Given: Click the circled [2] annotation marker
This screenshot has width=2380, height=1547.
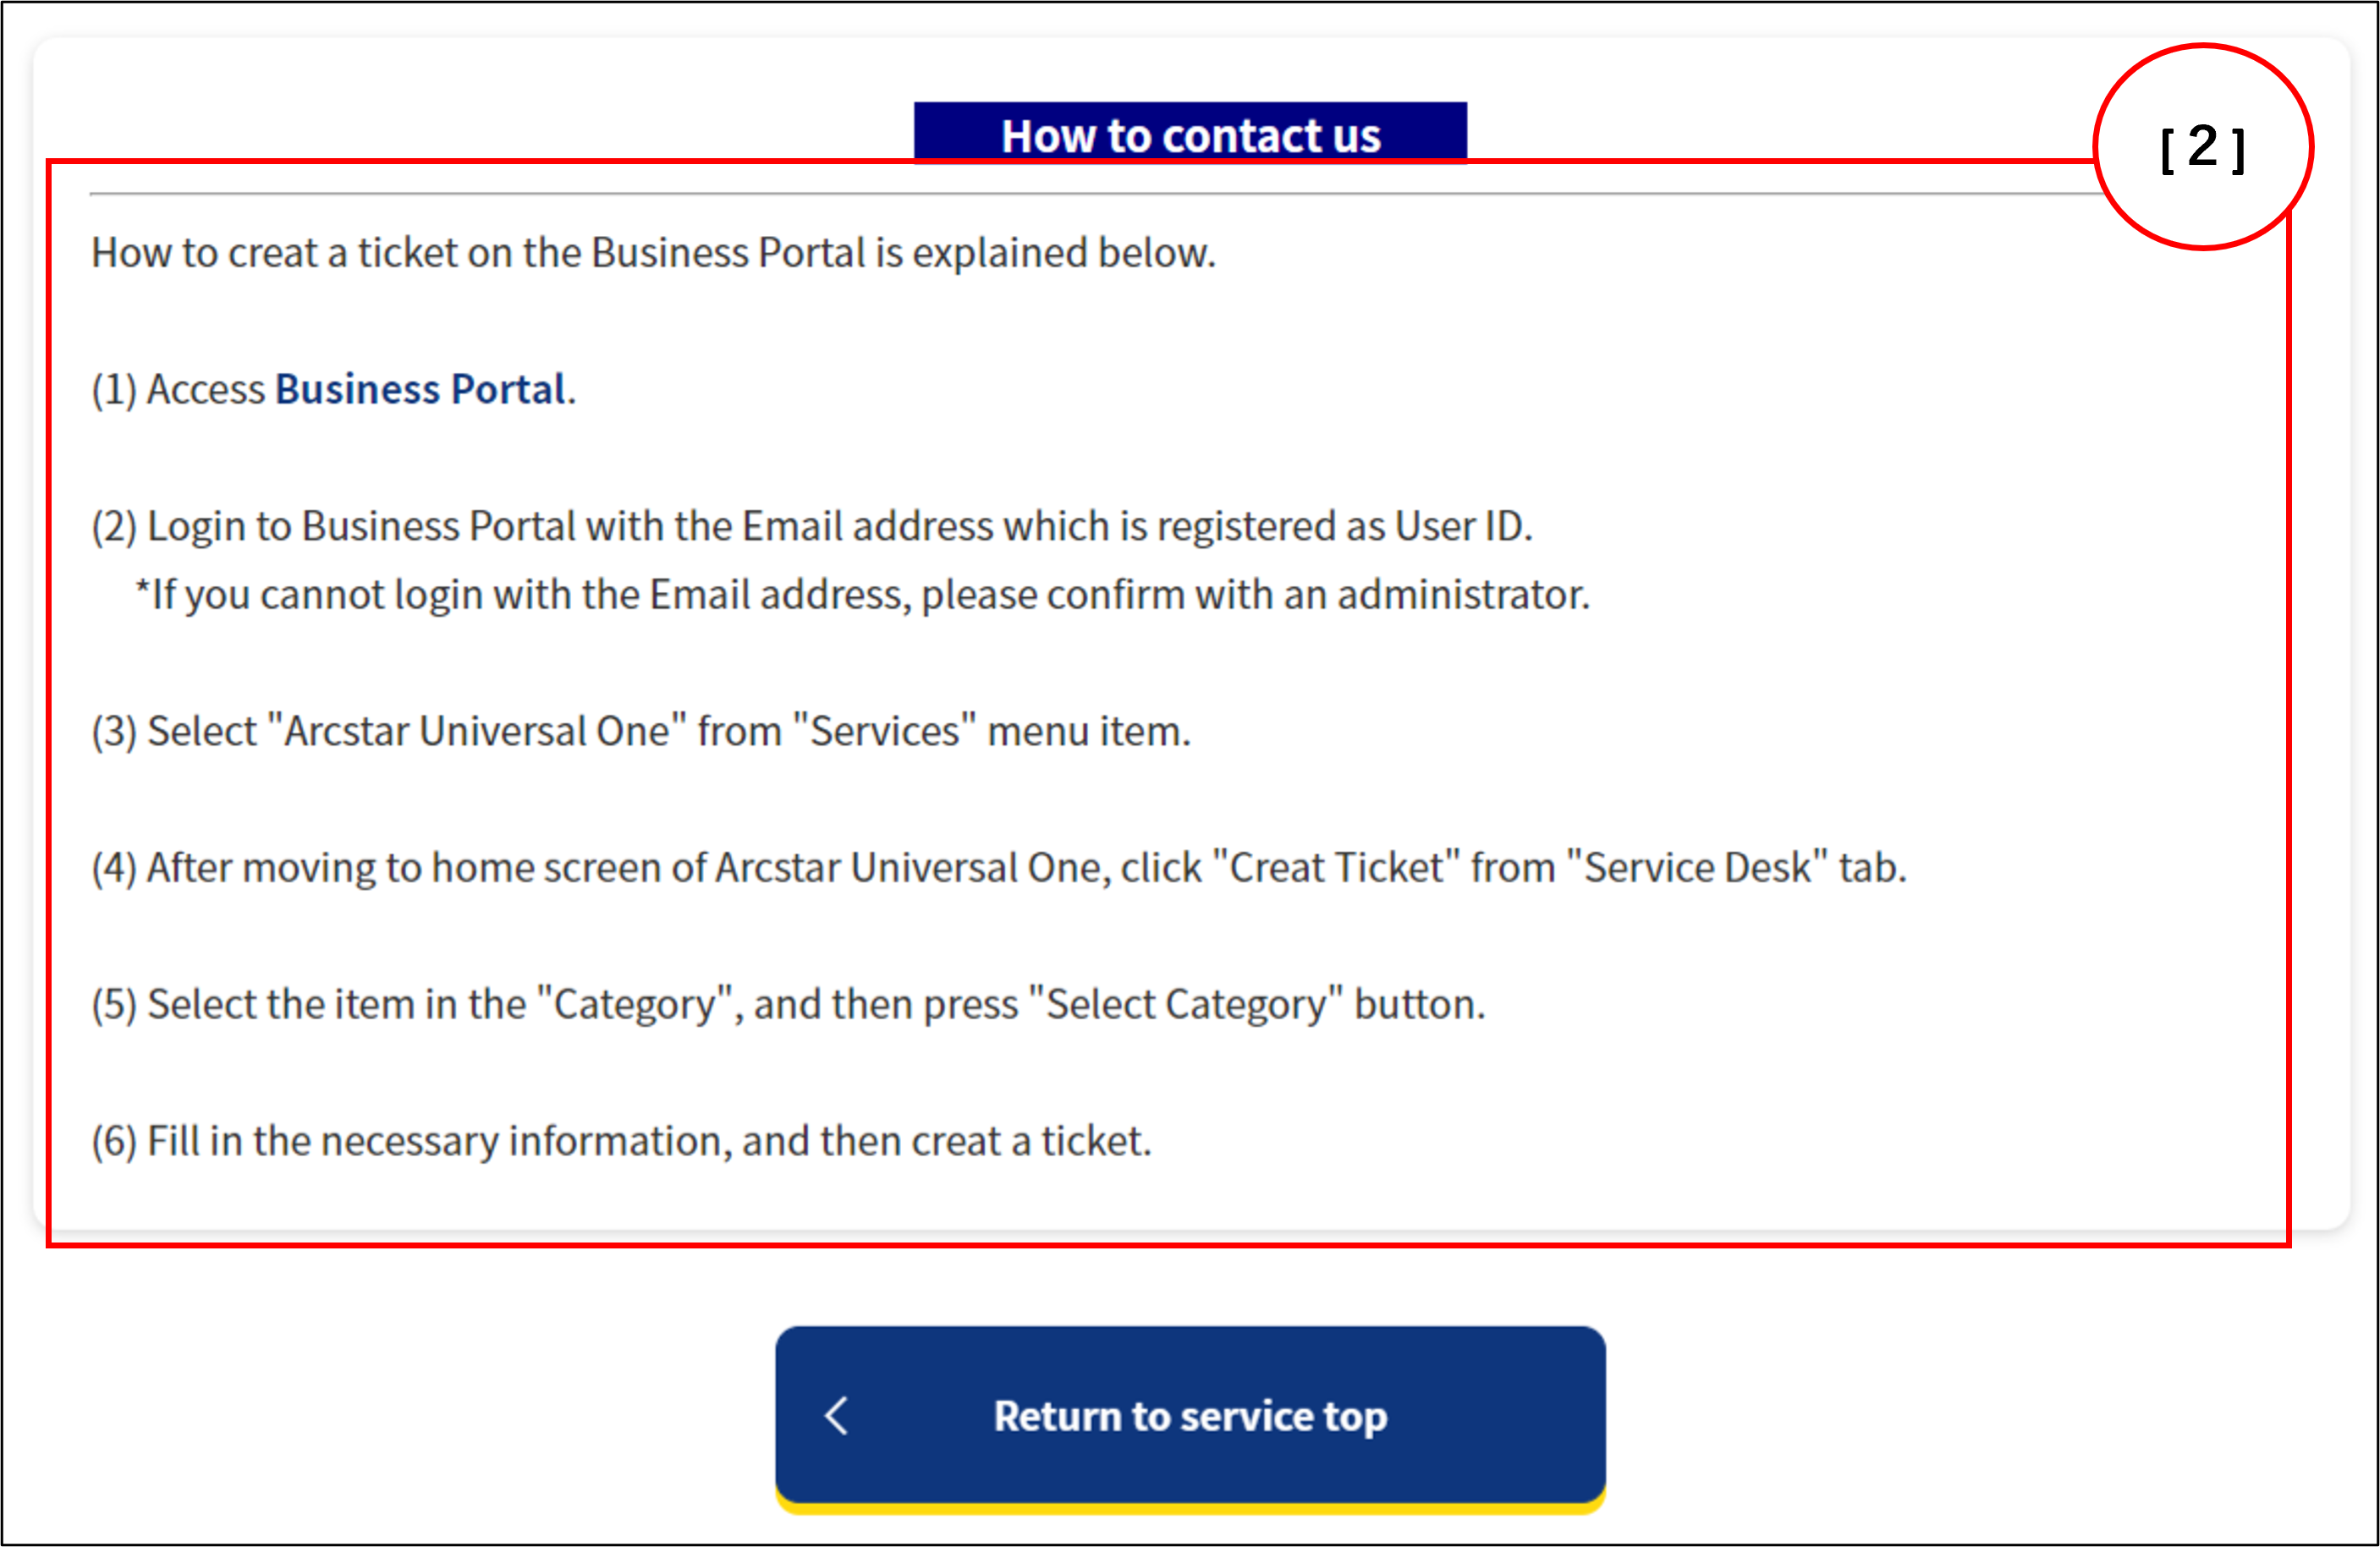Looking at the screenshot, I should tap(2202, 148).
